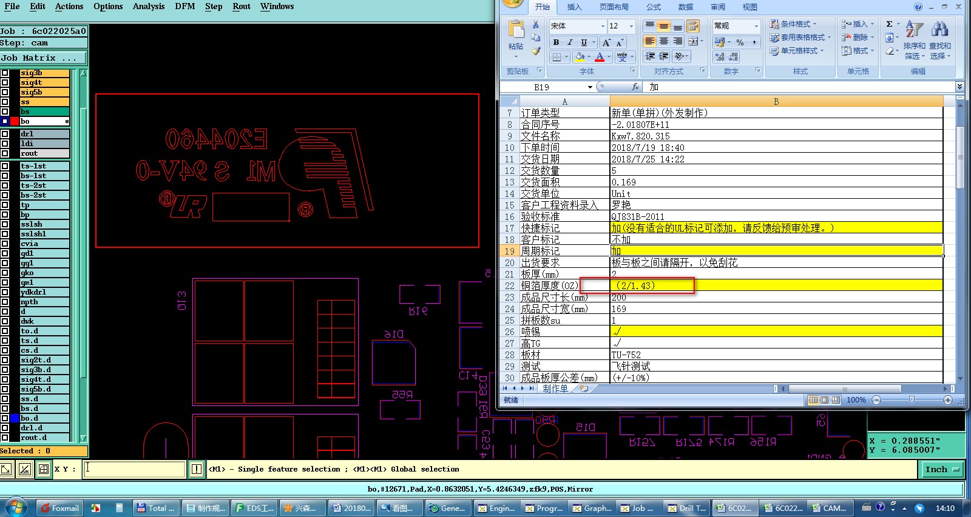Screen dimensions: 971x517
Task: Click the comma style icon
Action: point(754,42)
